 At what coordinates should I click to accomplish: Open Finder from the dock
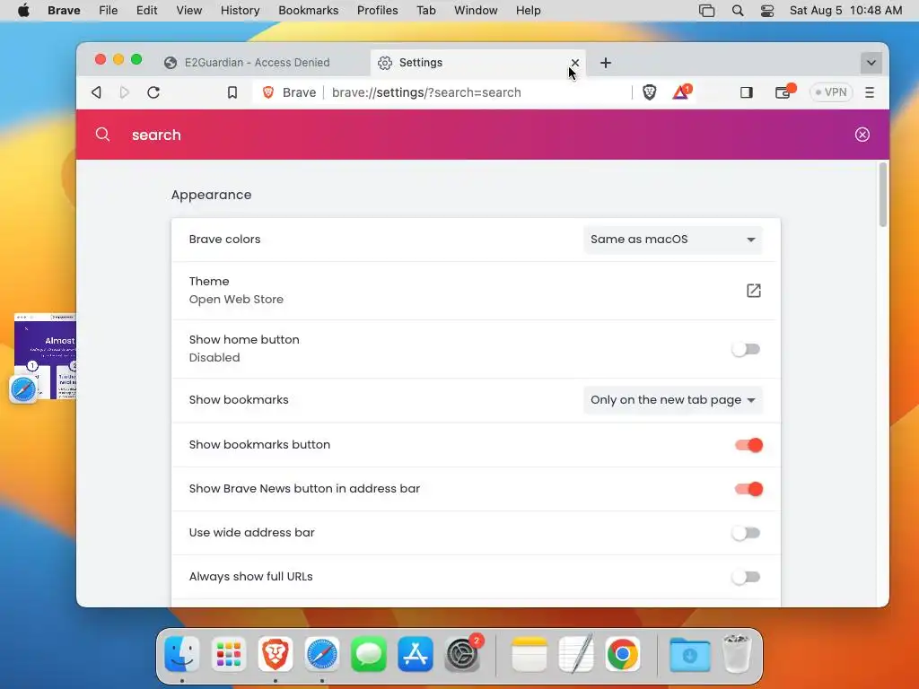pyautogui.click(x=181, y=654)
